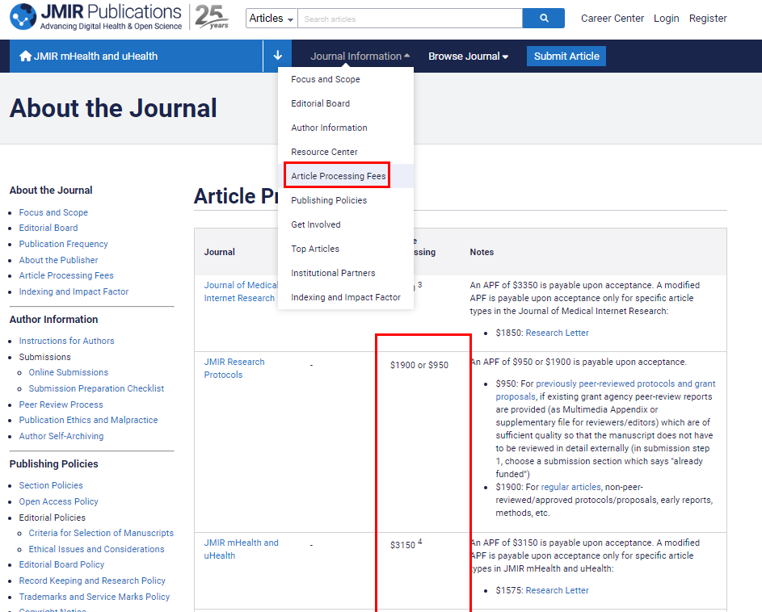Click the blue search magnifier button

click(544, 19)
